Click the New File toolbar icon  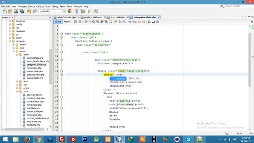coord(5,11)
